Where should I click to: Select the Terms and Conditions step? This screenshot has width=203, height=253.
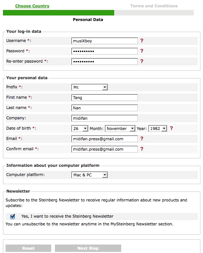coord(154,6)
